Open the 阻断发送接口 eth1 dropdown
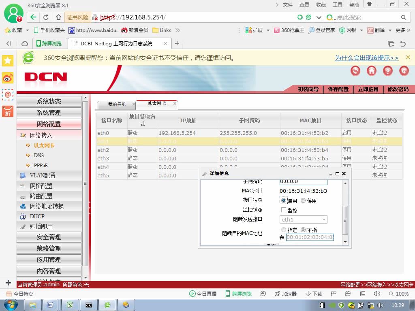The image size is (415, 311). [303, 219]
